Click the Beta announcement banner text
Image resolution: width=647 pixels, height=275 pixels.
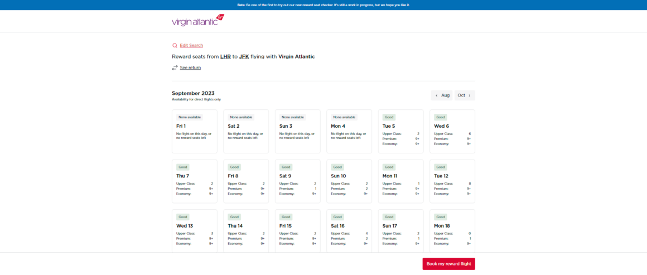(x=323, y=5)
